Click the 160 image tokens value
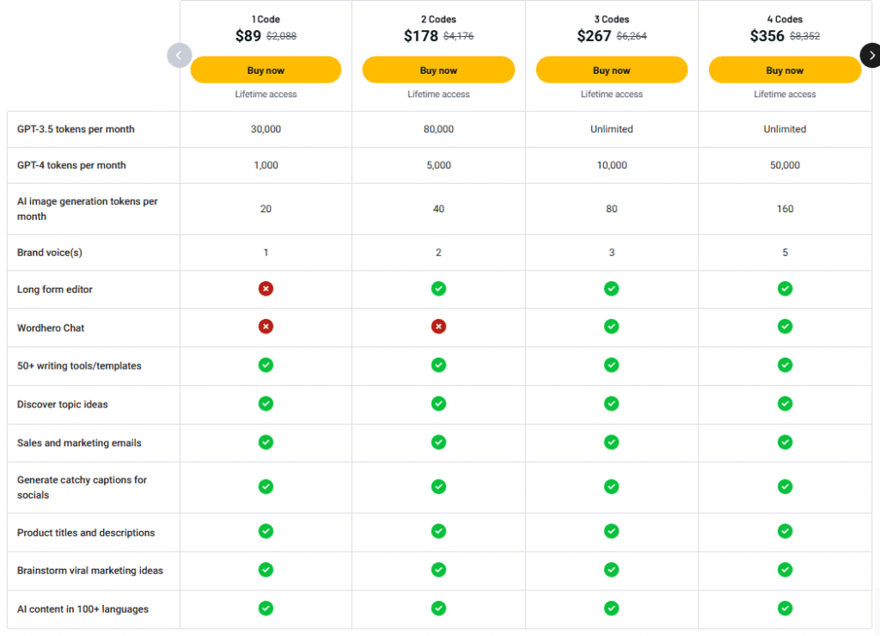Screen dimensions: 880x636 tap(785, 209)
